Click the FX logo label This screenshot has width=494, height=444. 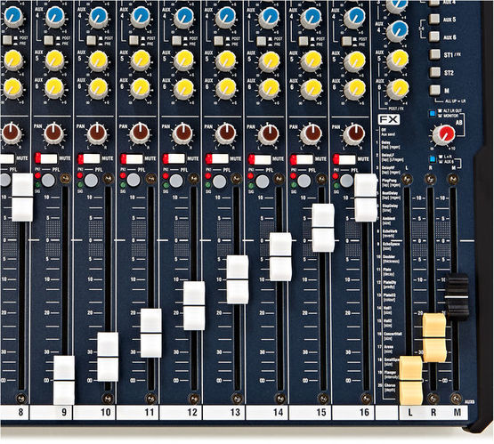(389, 119)
